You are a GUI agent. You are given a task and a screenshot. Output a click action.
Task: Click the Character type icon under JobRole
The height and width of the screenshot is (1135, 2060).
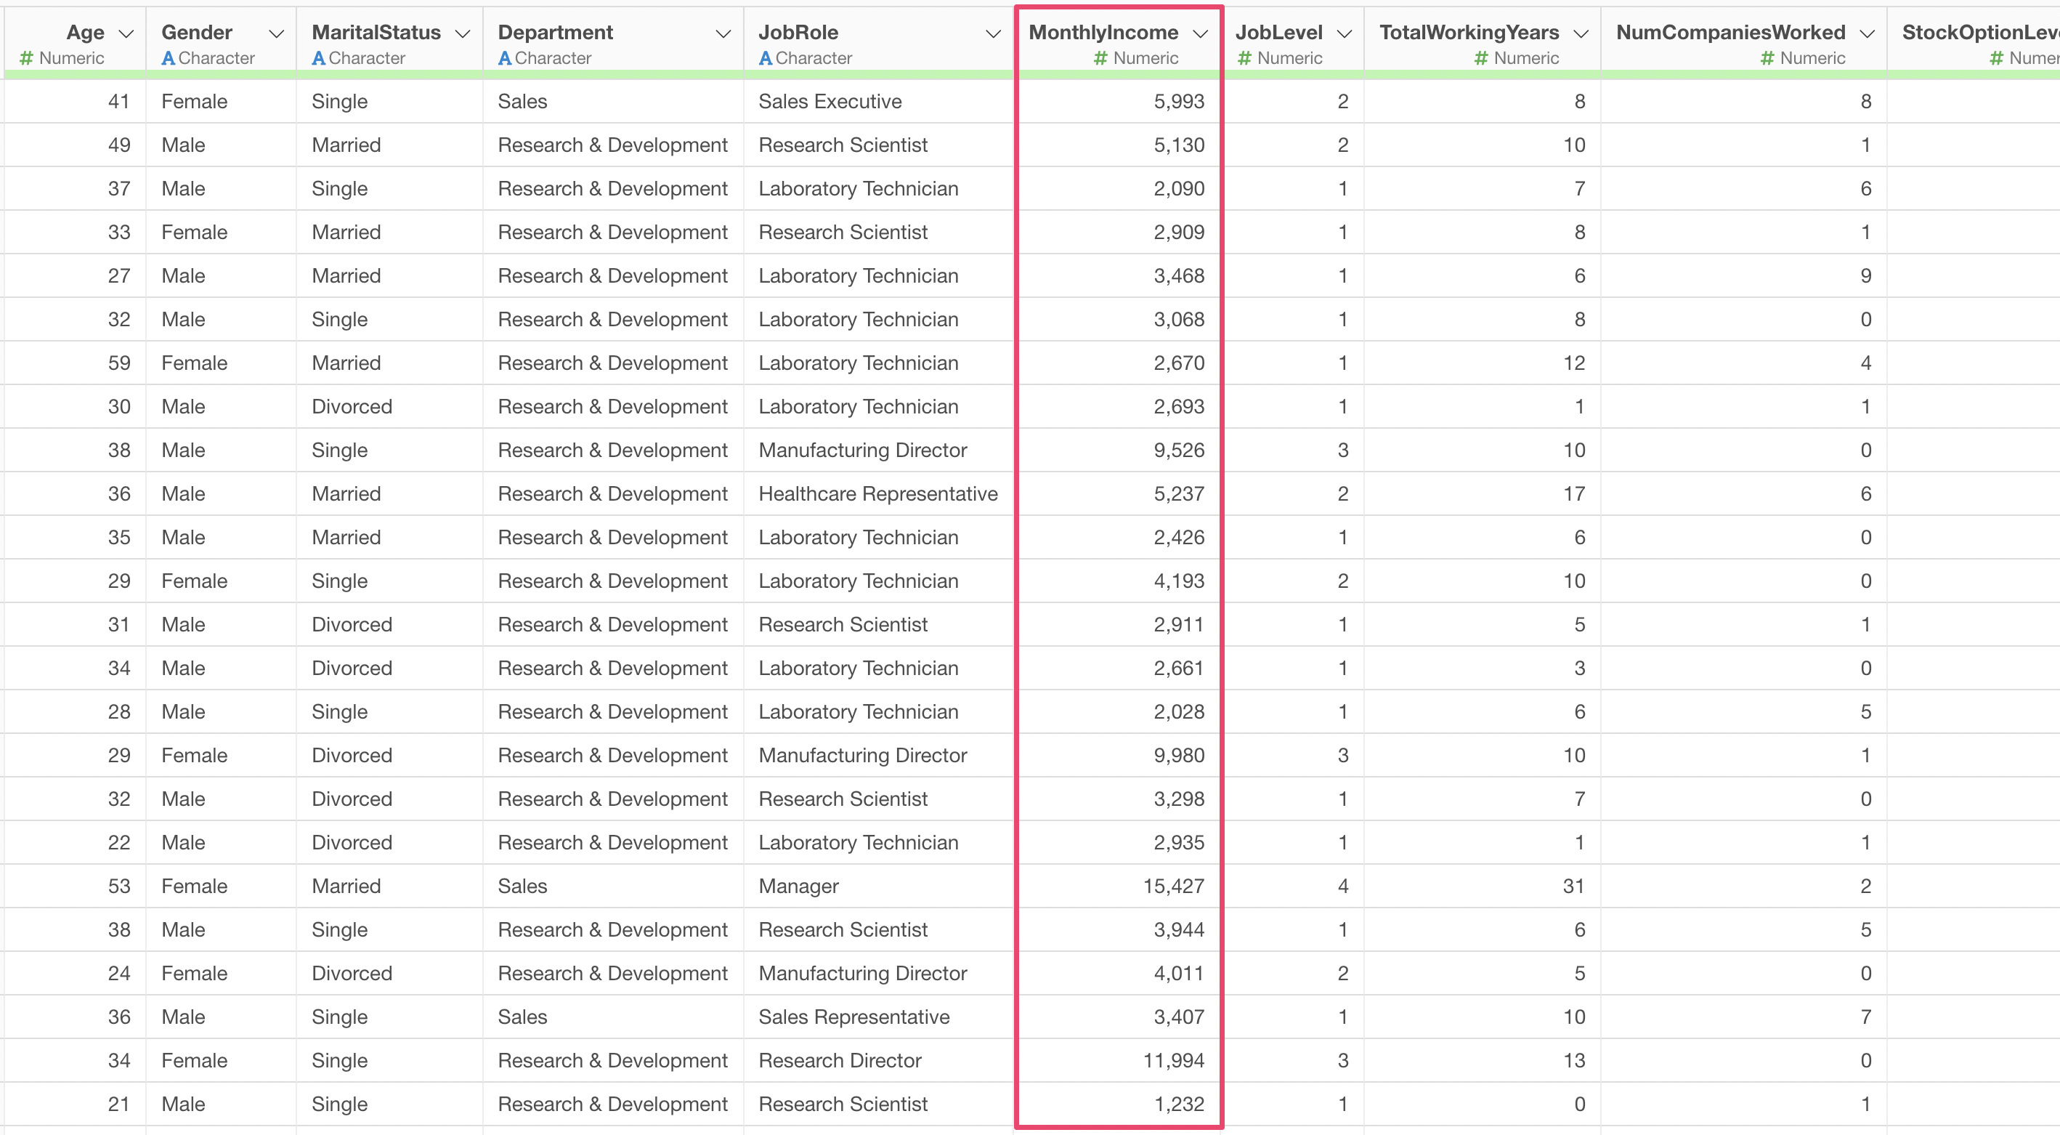coord(766,58)
